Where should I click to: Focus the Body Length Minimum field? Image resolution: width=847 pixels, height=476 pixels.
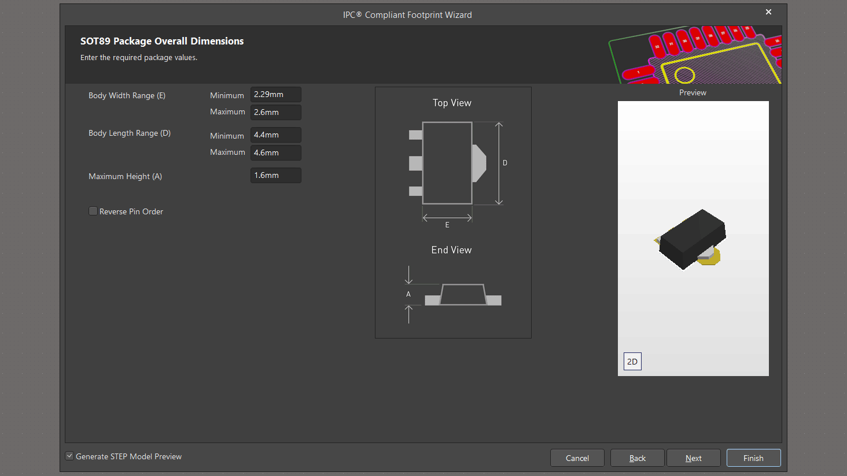tap(275, 135)
